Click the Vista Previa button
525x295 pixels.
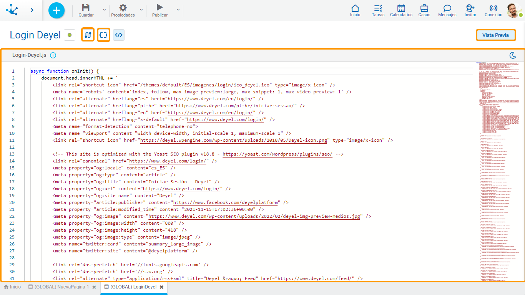[495, 35]
